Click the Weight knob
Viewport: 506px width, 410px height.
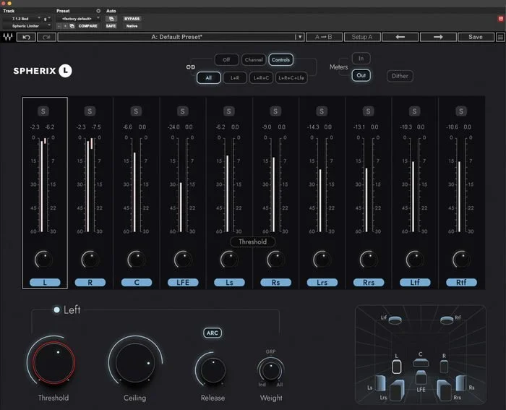[271, 371]
